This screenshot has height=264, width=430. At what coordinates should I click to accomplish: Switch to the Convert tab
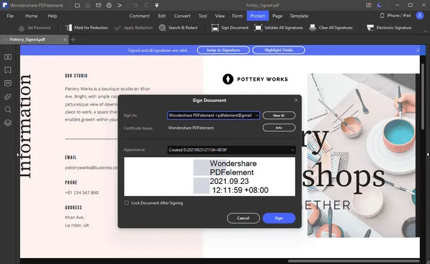click(x=182, y=16)
